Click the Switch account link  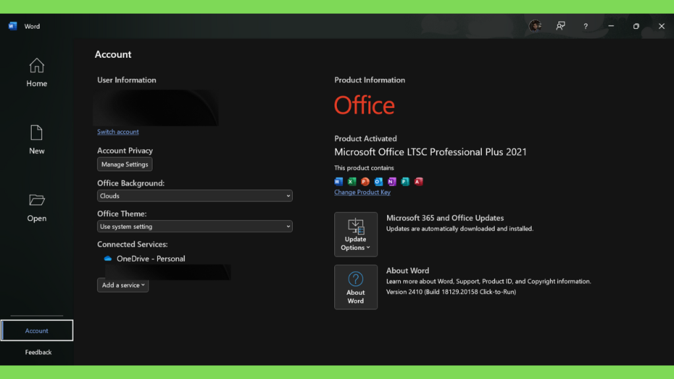[118, 132]
